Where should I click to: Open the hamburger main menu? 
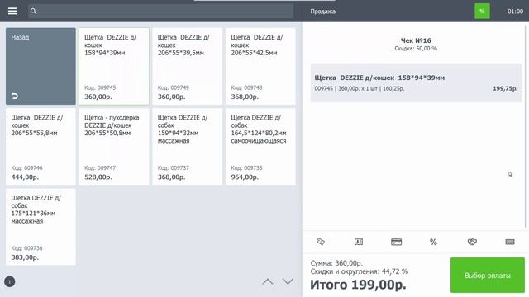[x=12, y=11]
